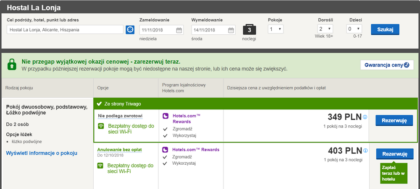Click the Hotels.com Rewards icon in second offer

(165, 150)
